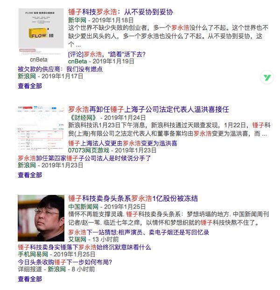Click the 中国新闻网 source label
280x290 pixels.
click(83, 207)
